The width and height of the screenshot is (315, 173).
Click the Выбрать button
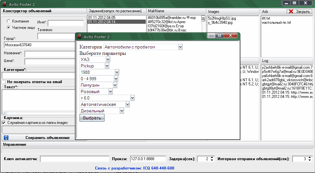tap(92, 118)
